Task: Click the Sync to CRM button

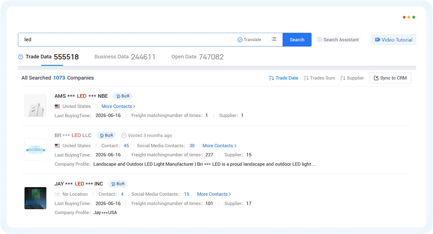Action: point(390,78)
